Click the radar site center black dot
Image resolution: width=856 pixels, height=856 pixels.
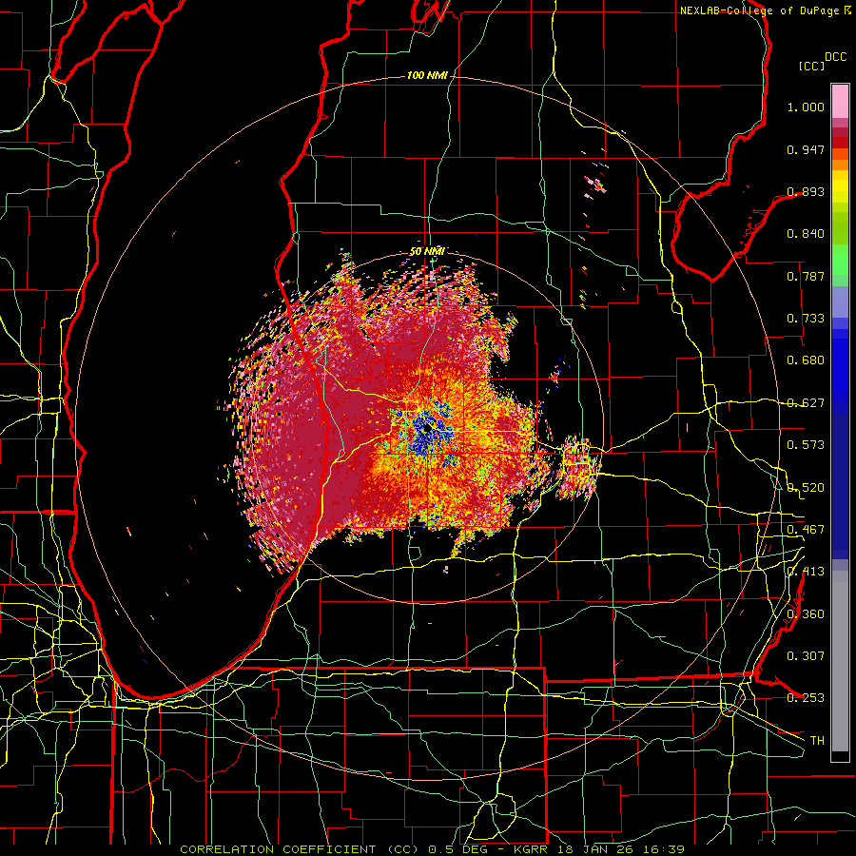(x=427, y=429)
